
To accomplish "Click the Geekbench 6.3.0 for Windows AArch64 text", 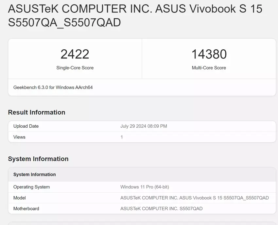I will (x=53, y=88).
